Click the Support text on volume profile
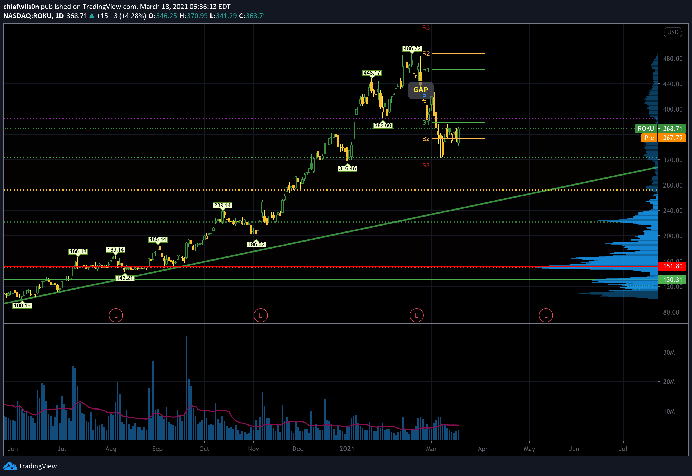This screenshot has height=476, width=692. tap(640, 286)
